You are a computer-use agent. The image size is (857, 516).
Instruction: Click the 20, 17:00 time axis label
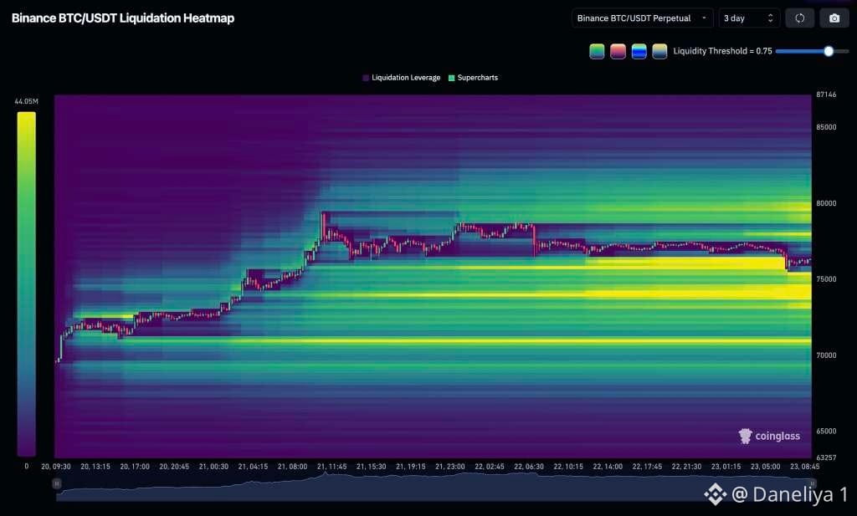pos(135,467)
